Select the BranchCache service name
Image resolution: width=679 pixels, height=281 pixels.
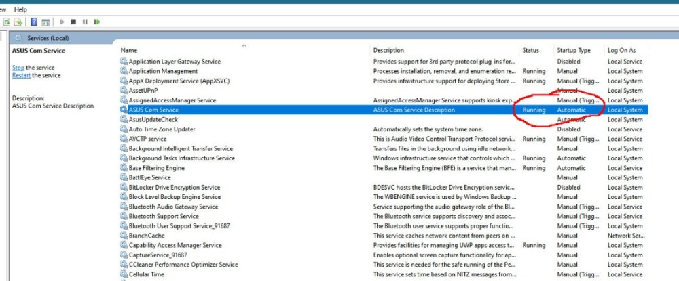click(x=147, y=236)
